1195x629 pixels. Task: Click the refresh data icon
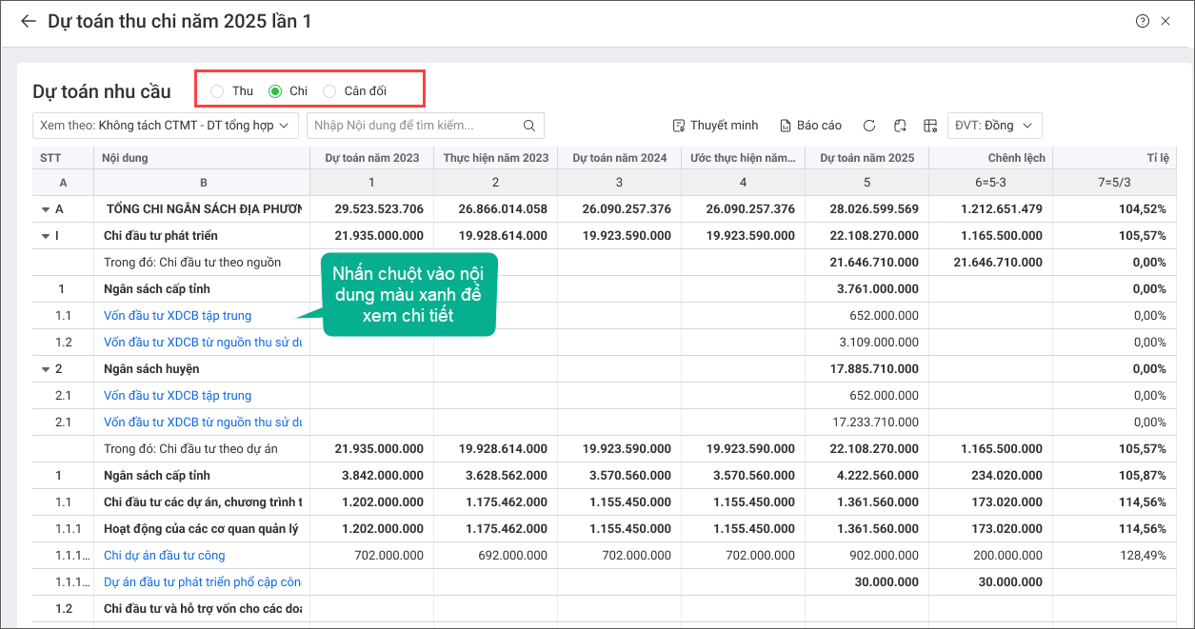pyautogui.click(x=868, y=126)
